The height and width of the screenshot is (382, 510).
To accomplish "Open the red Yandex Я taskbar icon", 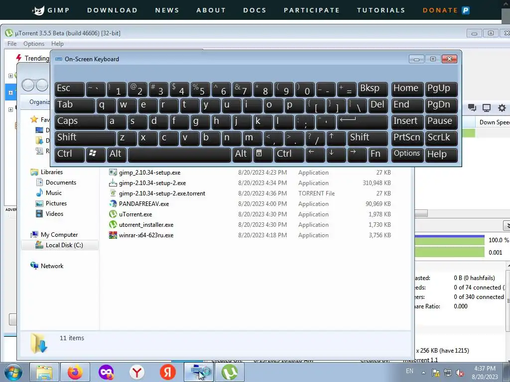I will (168, 372).
